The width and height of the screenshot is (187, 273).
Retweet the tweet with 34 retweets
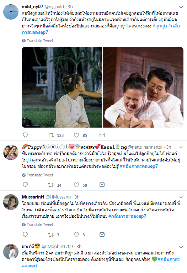[x=51, y=185]
